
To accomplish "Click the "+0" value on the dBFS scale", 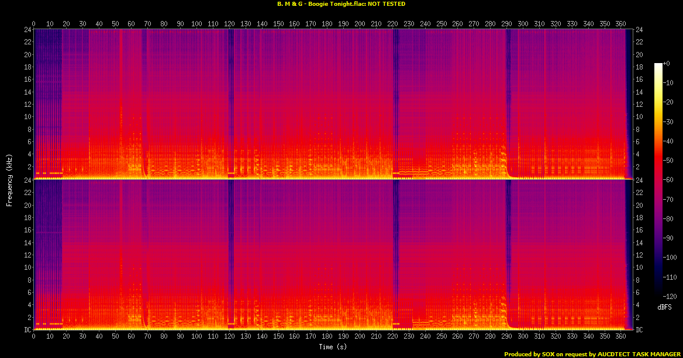I will tap(667, 64).
